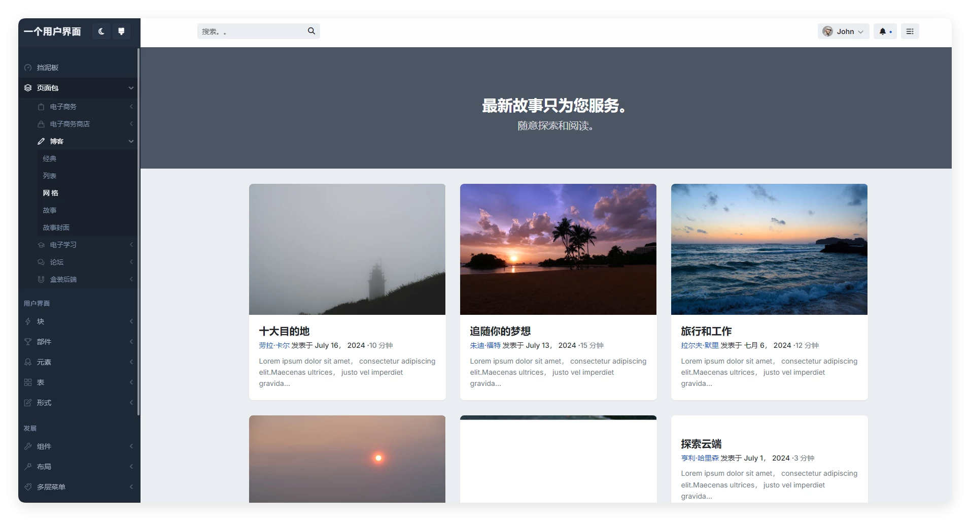Open the right panel menu icon
The width and height of the screenshot is (970, 521).
pyautogui.click(x=910, y=31)
